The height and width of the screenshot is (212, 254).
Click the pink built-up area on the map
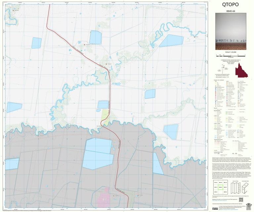click(x=104, y=197)
